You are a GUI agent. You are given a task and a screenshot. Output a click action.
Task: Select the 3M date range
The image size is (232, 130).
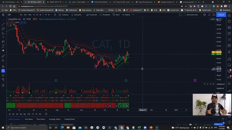click(21, 114)
